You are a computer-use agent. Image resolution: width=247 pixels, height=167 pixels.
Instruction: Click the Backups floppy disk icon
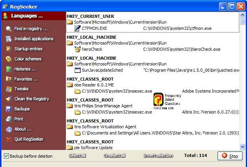point(9,109)
